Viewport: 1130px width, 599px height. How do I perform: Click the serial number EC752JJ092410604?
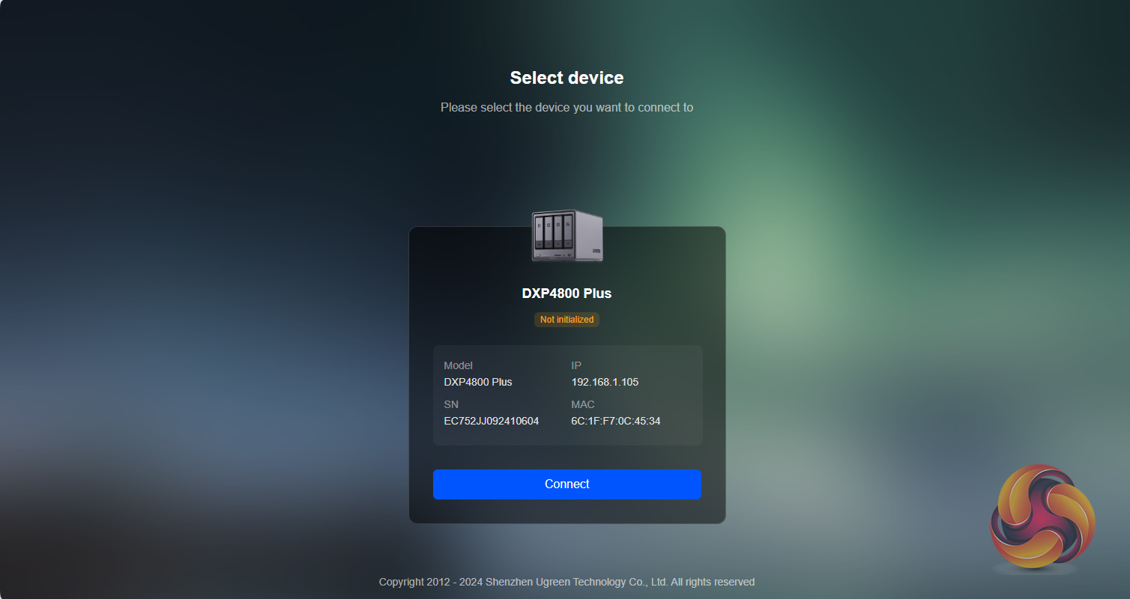491,422
